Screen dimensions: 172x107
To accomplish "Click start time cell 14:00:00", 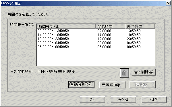I will click(x=104, y=35).
